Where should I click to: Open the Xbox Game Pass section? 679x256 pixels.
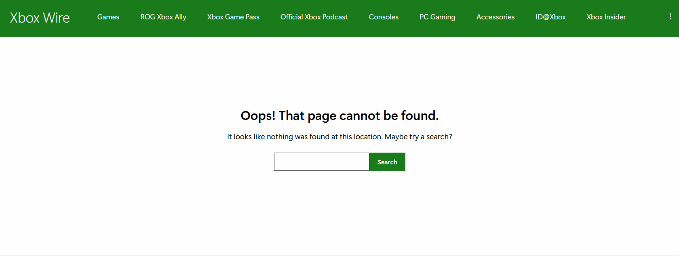(233, 17)
